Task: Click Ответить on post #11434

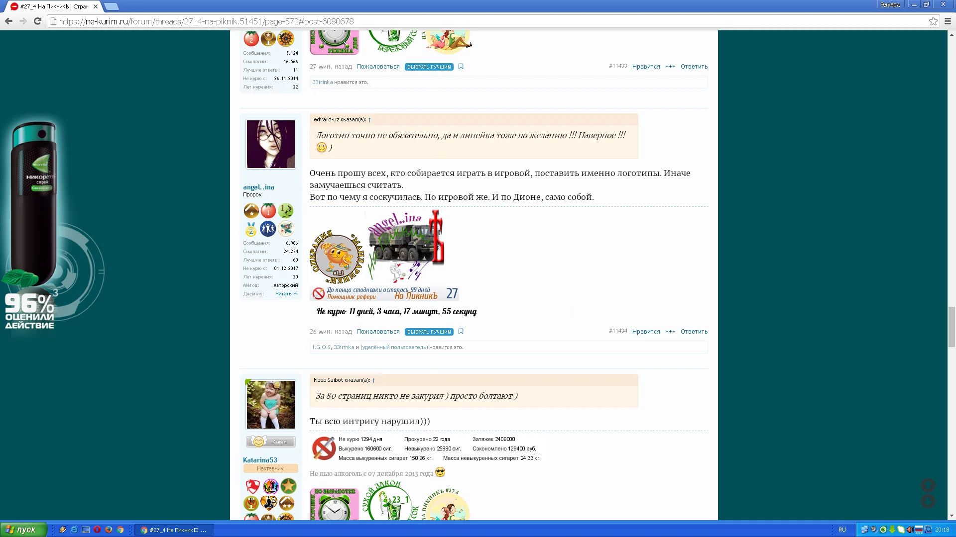Action: pyautogui.click(x=694, y=332)
